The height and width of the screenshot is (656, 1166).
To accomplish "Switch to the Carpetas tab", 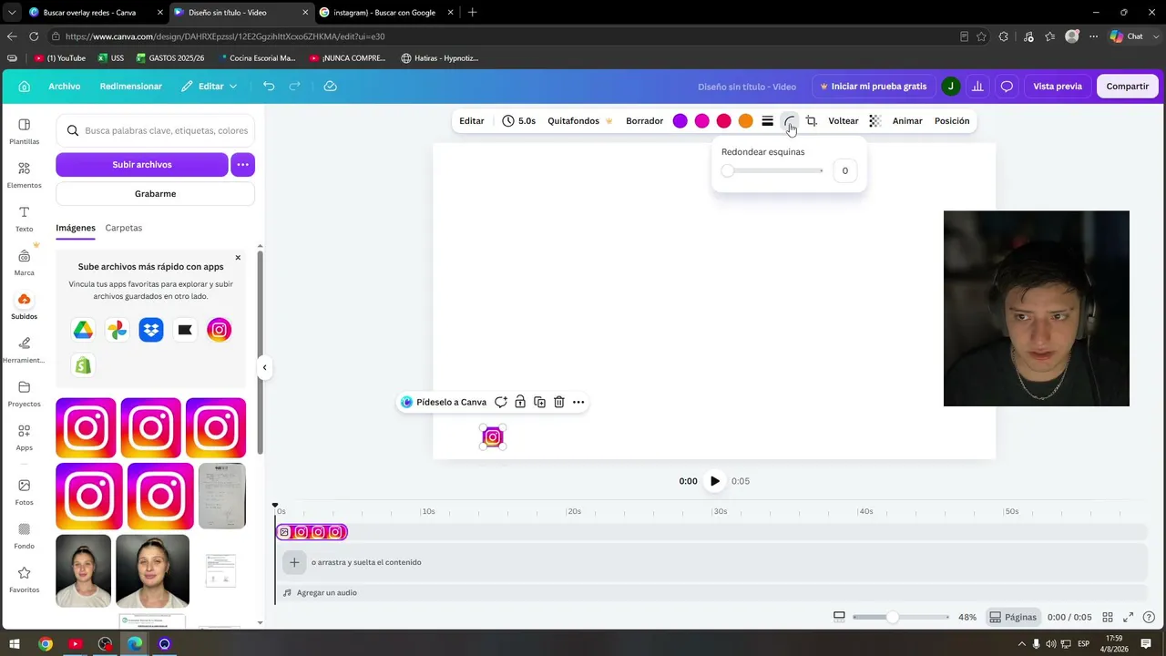I will pos(124,228).
